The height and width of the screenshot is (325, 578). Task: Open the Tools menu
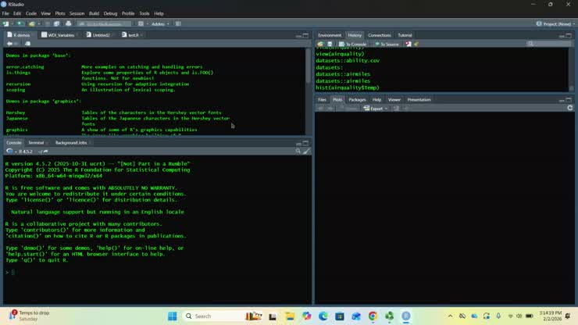coord(144,13)
